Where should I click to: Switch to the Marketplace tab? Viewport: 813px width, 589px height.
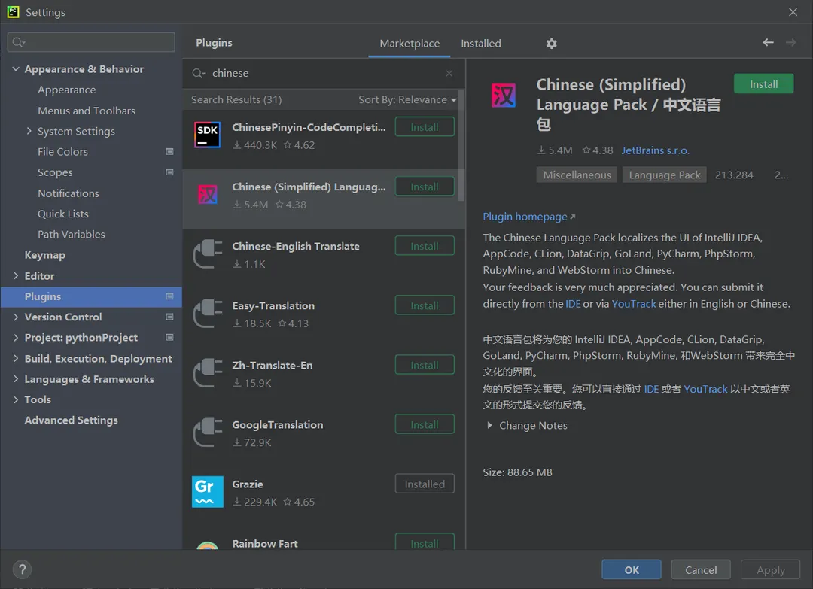point(410,44)
